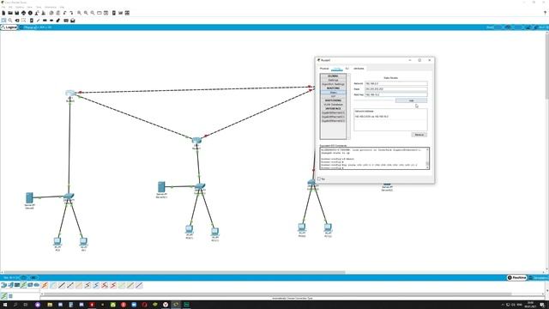Open the first GigabitEthernet interface entry
The height and width of the screenshot is (309, 549).
(x=333, y=112)
